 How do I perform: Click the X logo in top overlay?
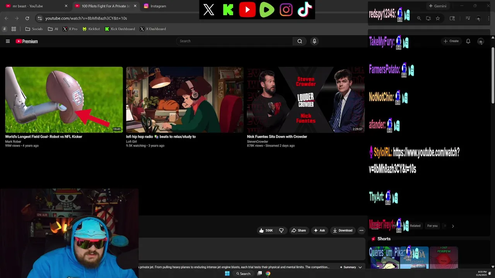pyautogui.click(x=209, y=10)
